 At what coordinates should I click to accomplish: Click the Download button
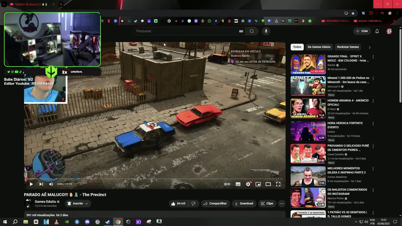[244, 203]
